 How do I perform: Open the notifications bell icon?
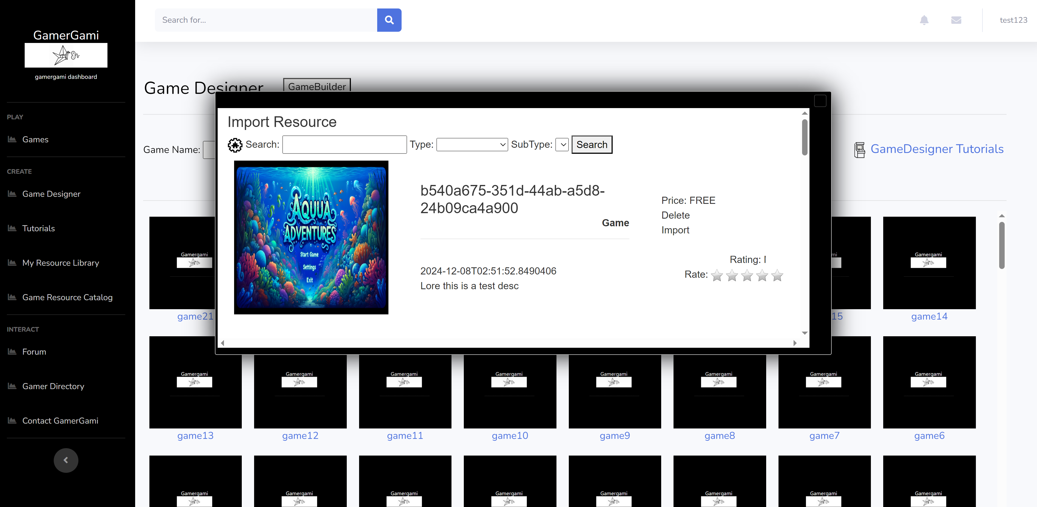924,20
